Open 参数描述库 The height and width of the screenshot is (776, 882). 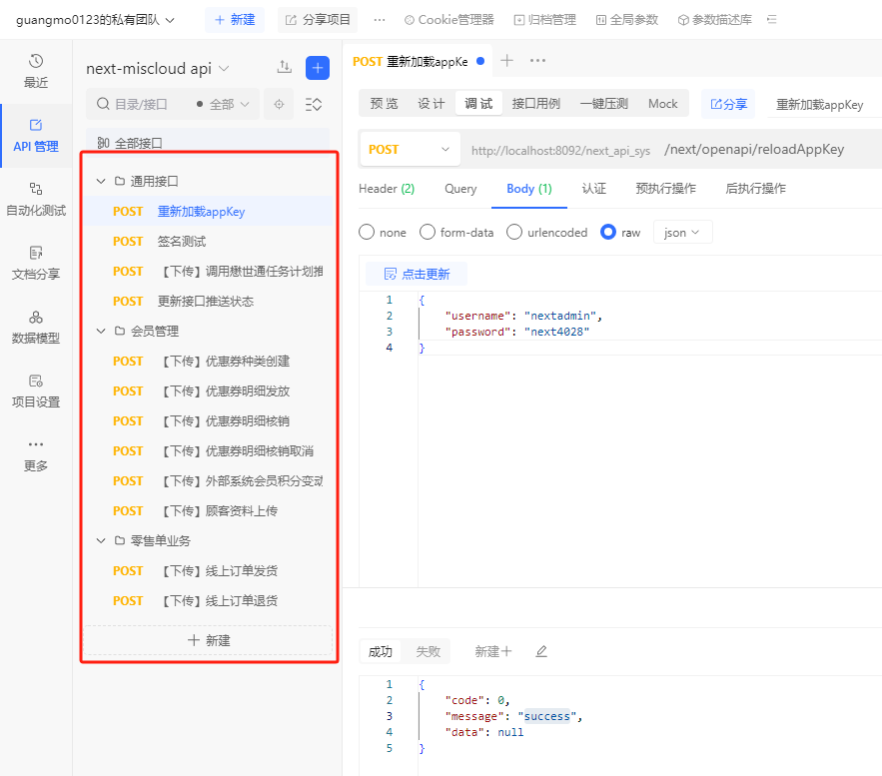point(714,20)
